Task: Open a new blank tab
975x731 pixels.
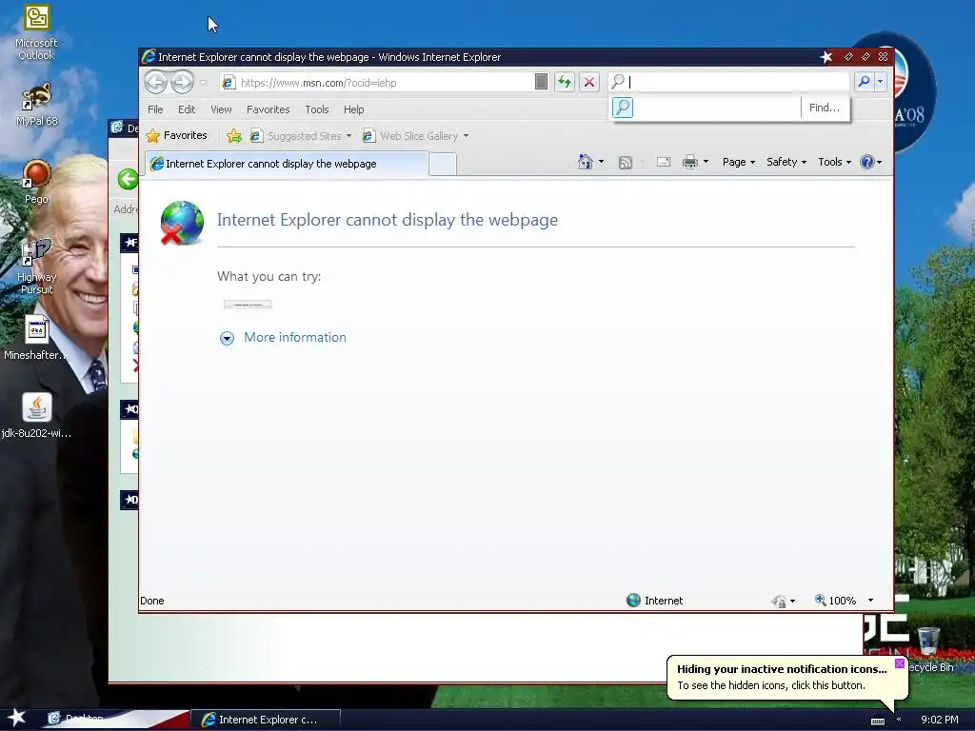Action: tap(443, 164)
